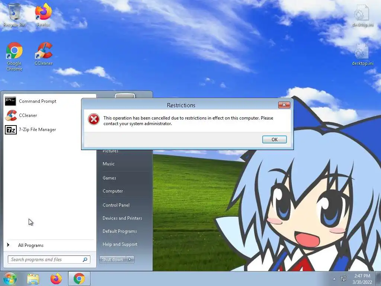Open Default Programs in Start menu
This screenshot has height=286, width=381.
point(119,231)
